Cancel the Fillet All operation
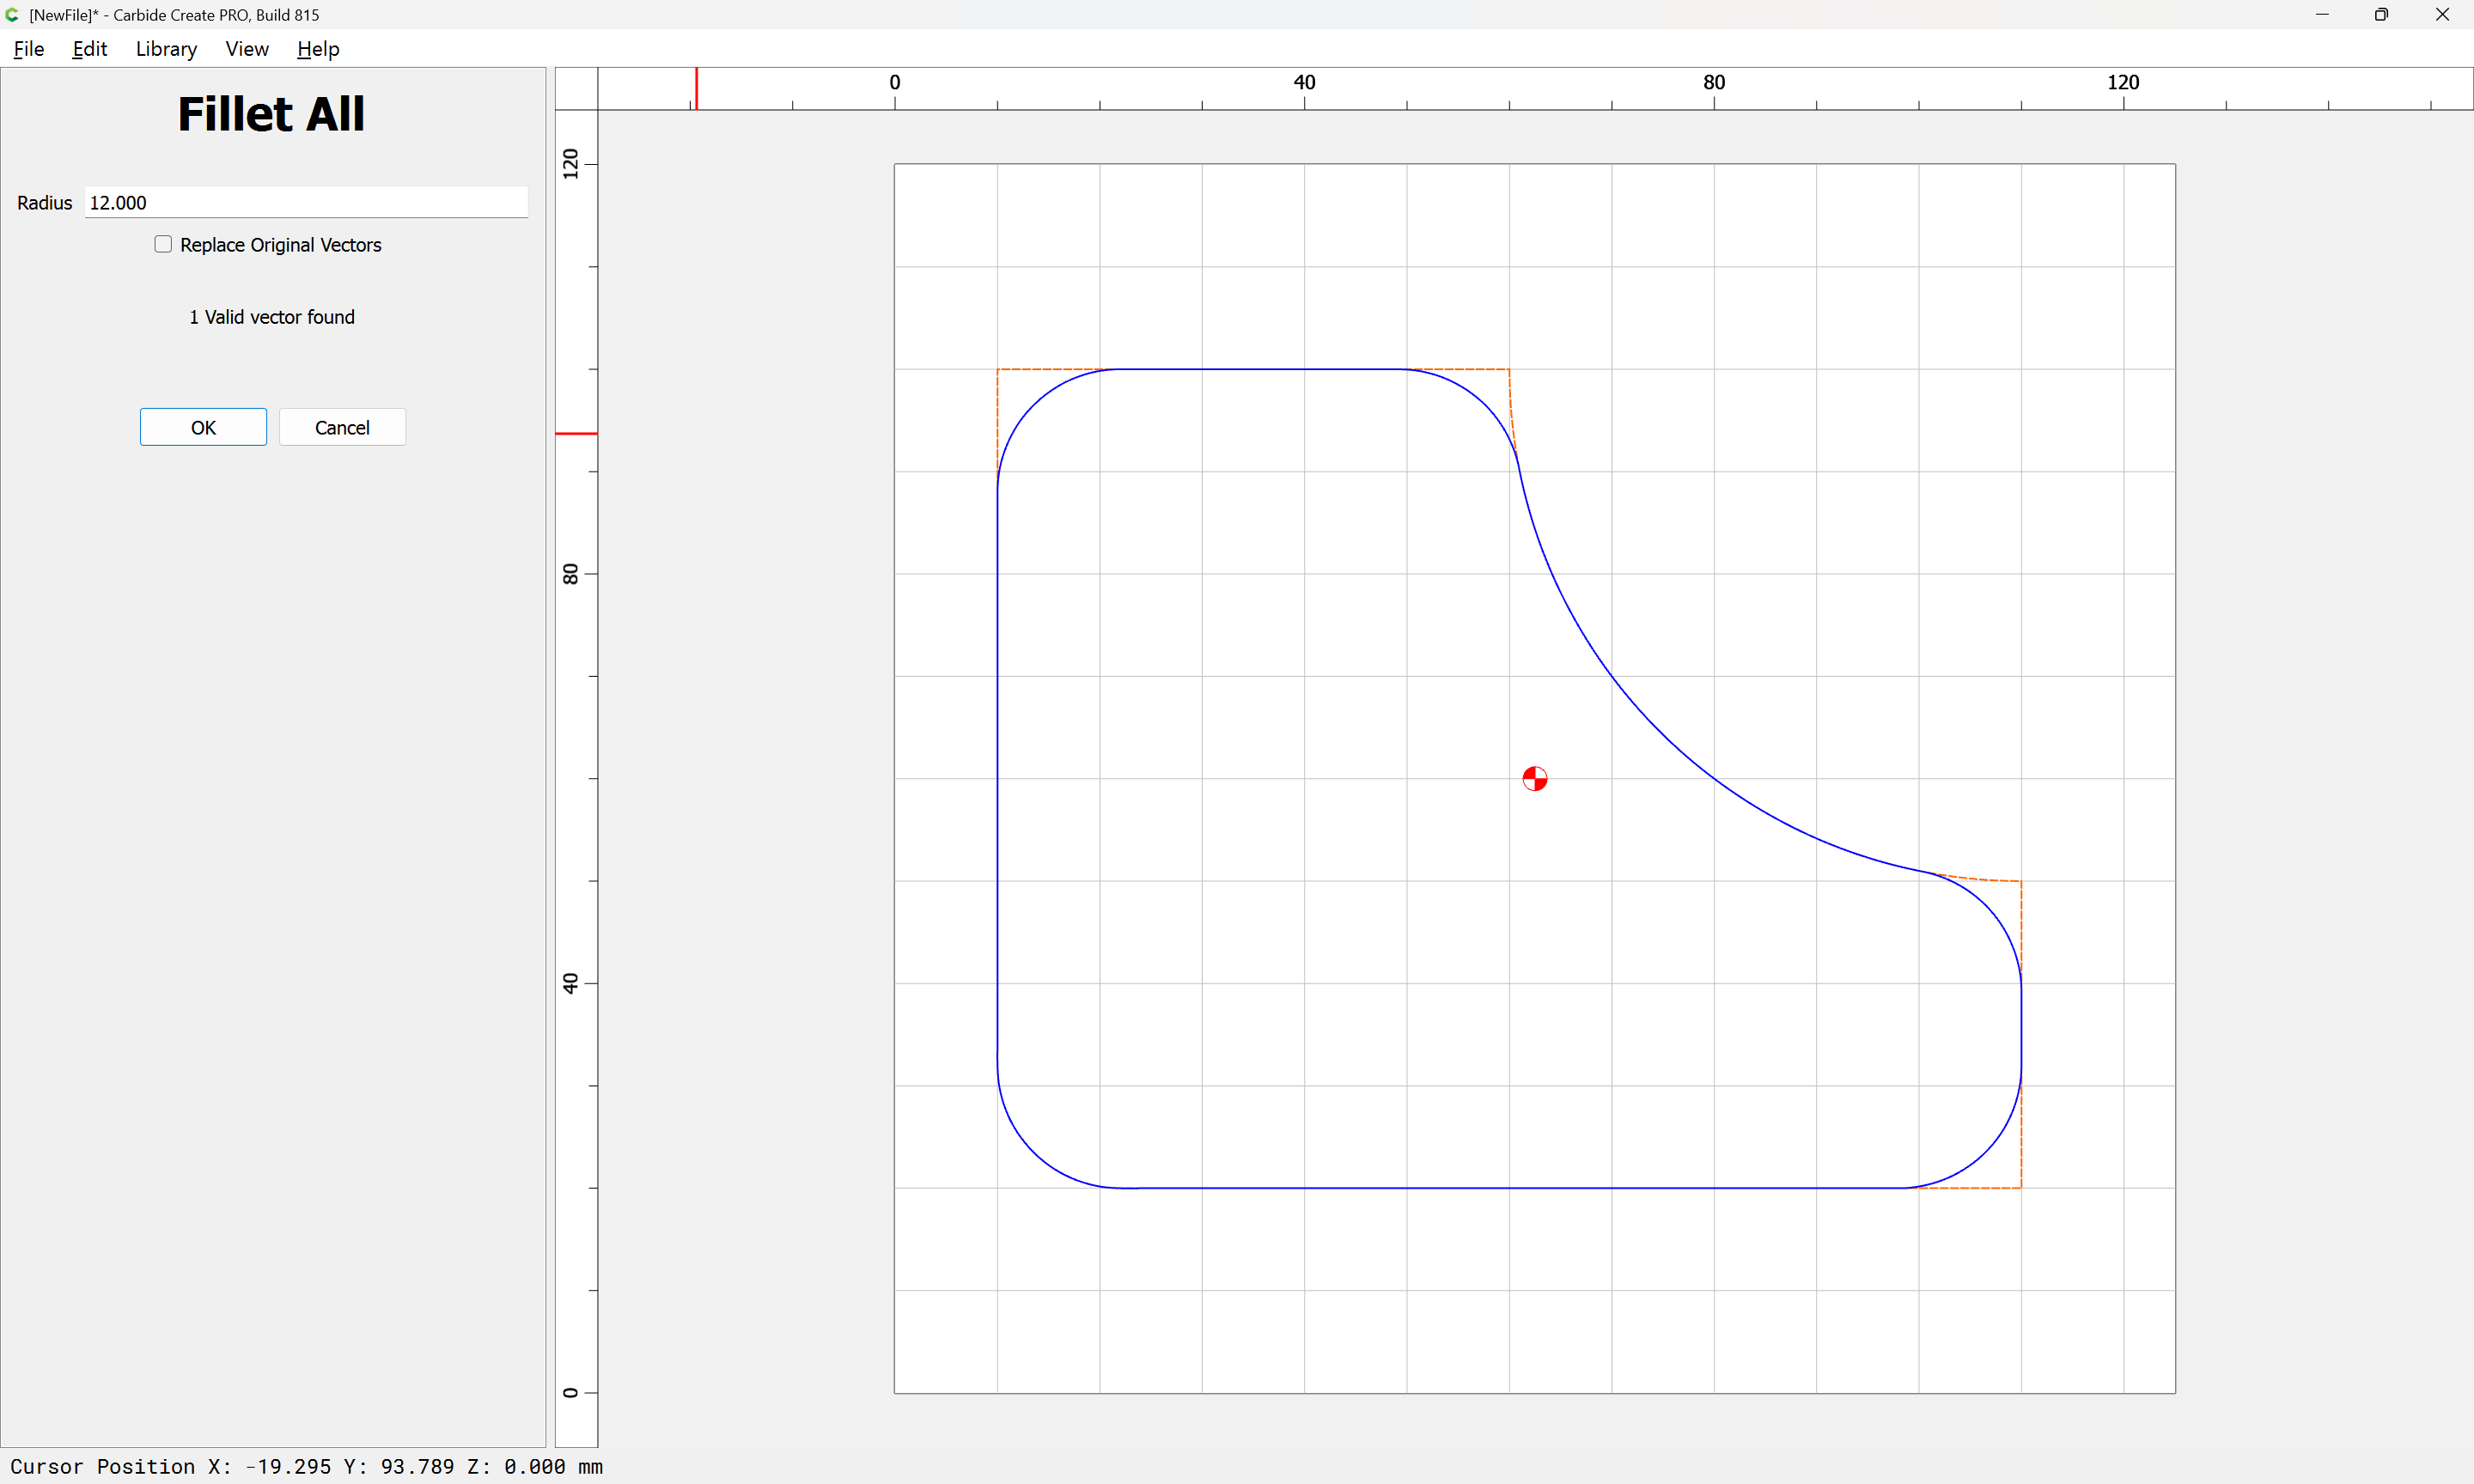The image size is (2474, 1484). tap(342, 427)
